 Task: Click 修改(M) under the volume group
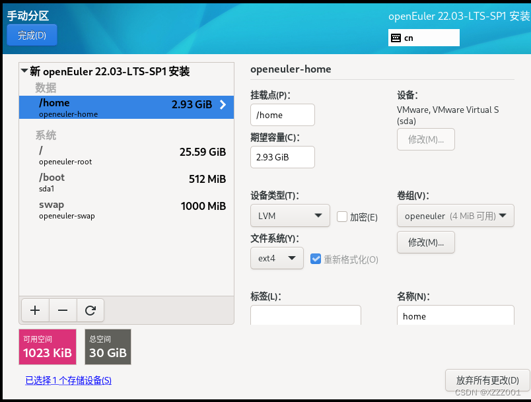point(425,242)
